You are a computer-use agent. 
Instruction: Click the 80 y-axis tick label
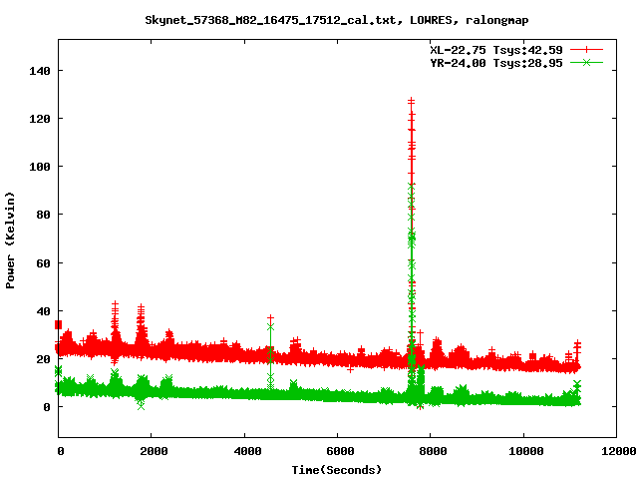(43, 215)
